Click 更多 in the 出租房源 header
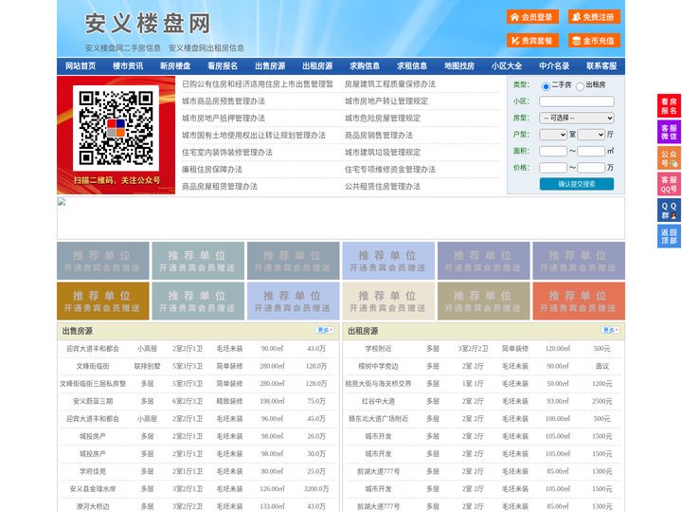Screen dimensions: 682x512 pyautogui.click(x=610, y=331)
